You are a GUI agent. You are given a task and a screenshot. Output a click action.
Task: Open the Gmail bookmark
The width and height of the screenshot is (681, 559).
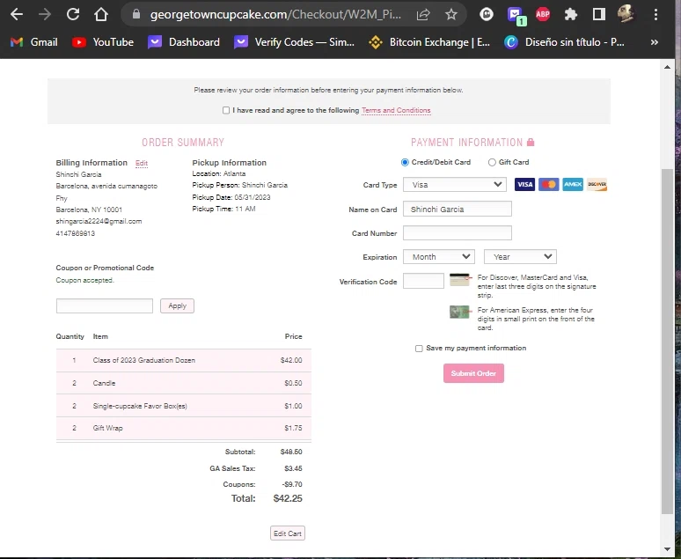tap(34, 42)
